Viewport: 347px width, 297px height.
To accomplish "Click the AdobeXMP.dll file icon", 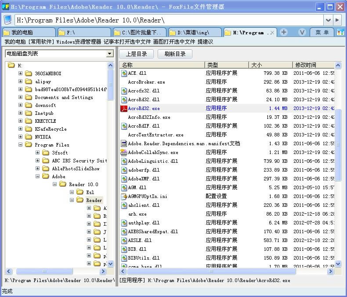I will 124,179.
